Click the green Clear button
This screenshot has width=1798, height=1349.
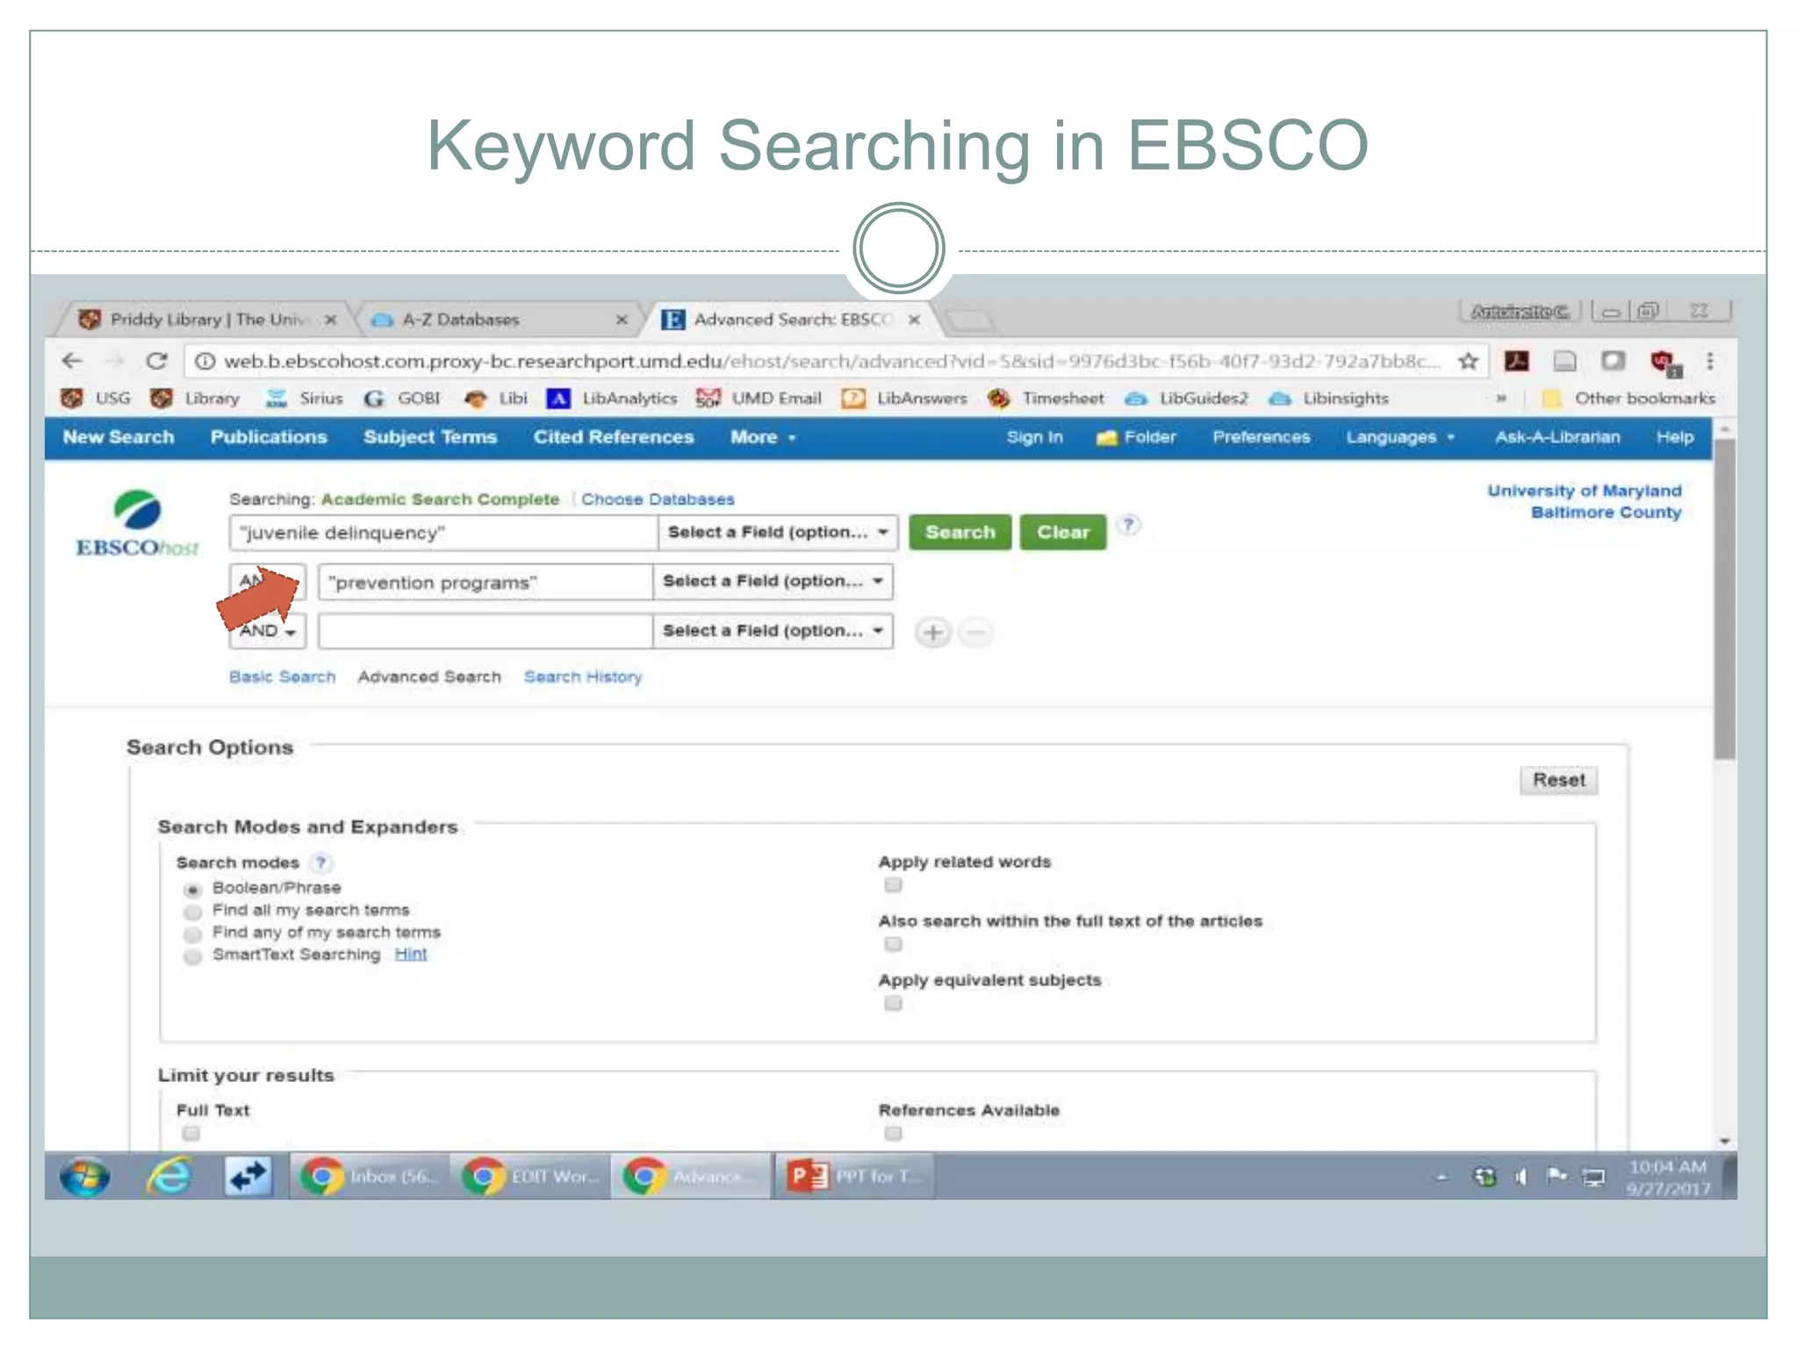pos(1063,532)
